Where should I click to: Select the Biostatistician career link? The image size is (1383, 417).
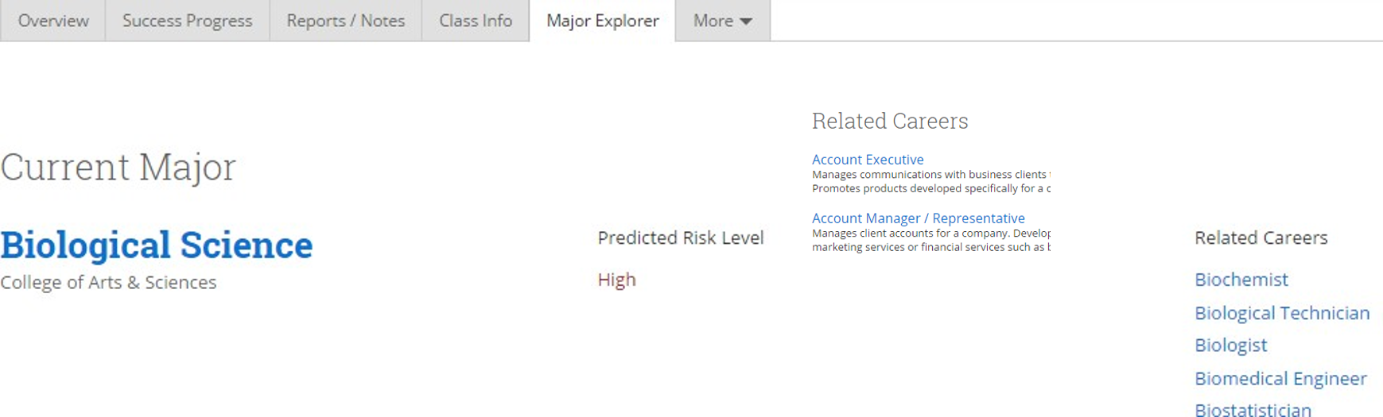[x=1253, y=409]
